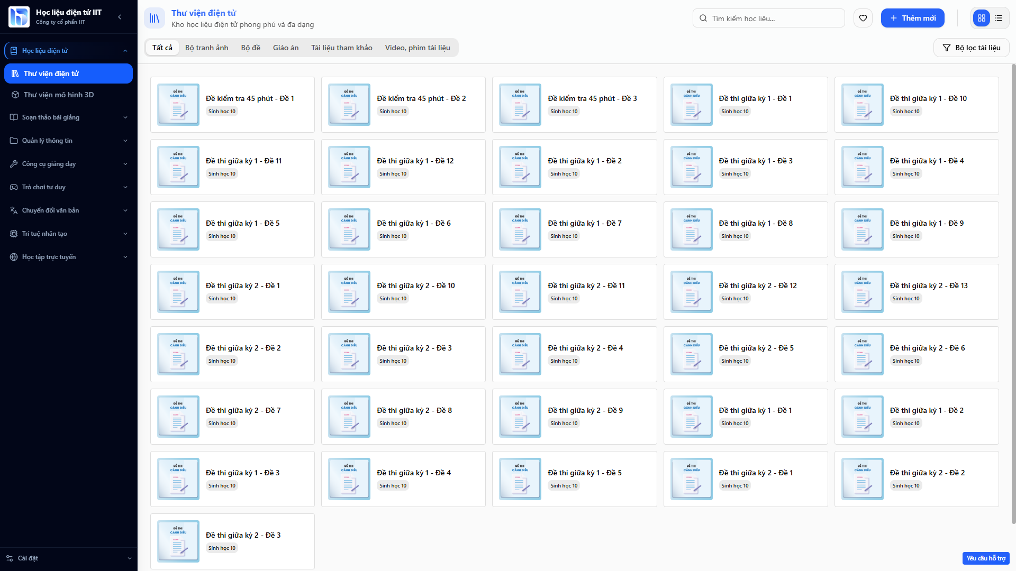Click the search học liệu field
Viewport: 1016px width, 571px height.
click(773, 18)
